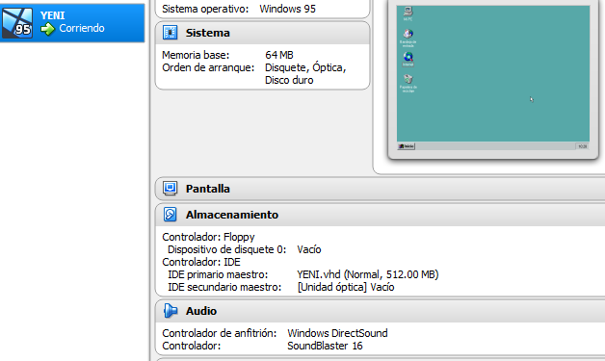Click the 'Controlador: IDE' line
The height and width of the screenshot is (361, 605).
coord(201,262)
